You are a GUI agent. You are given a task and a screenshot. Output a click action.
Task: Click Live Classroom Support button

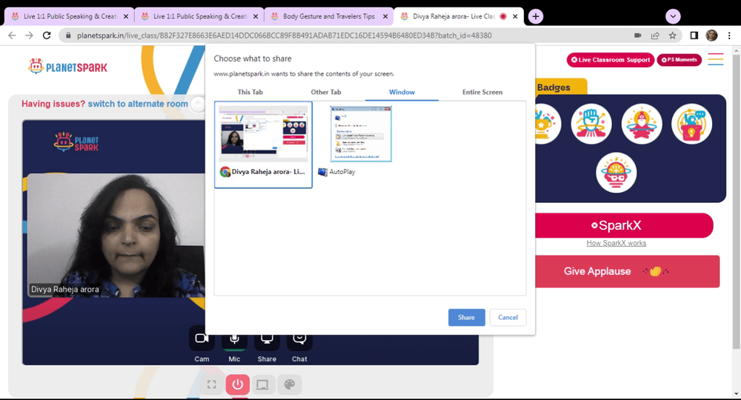click(611, 60)
